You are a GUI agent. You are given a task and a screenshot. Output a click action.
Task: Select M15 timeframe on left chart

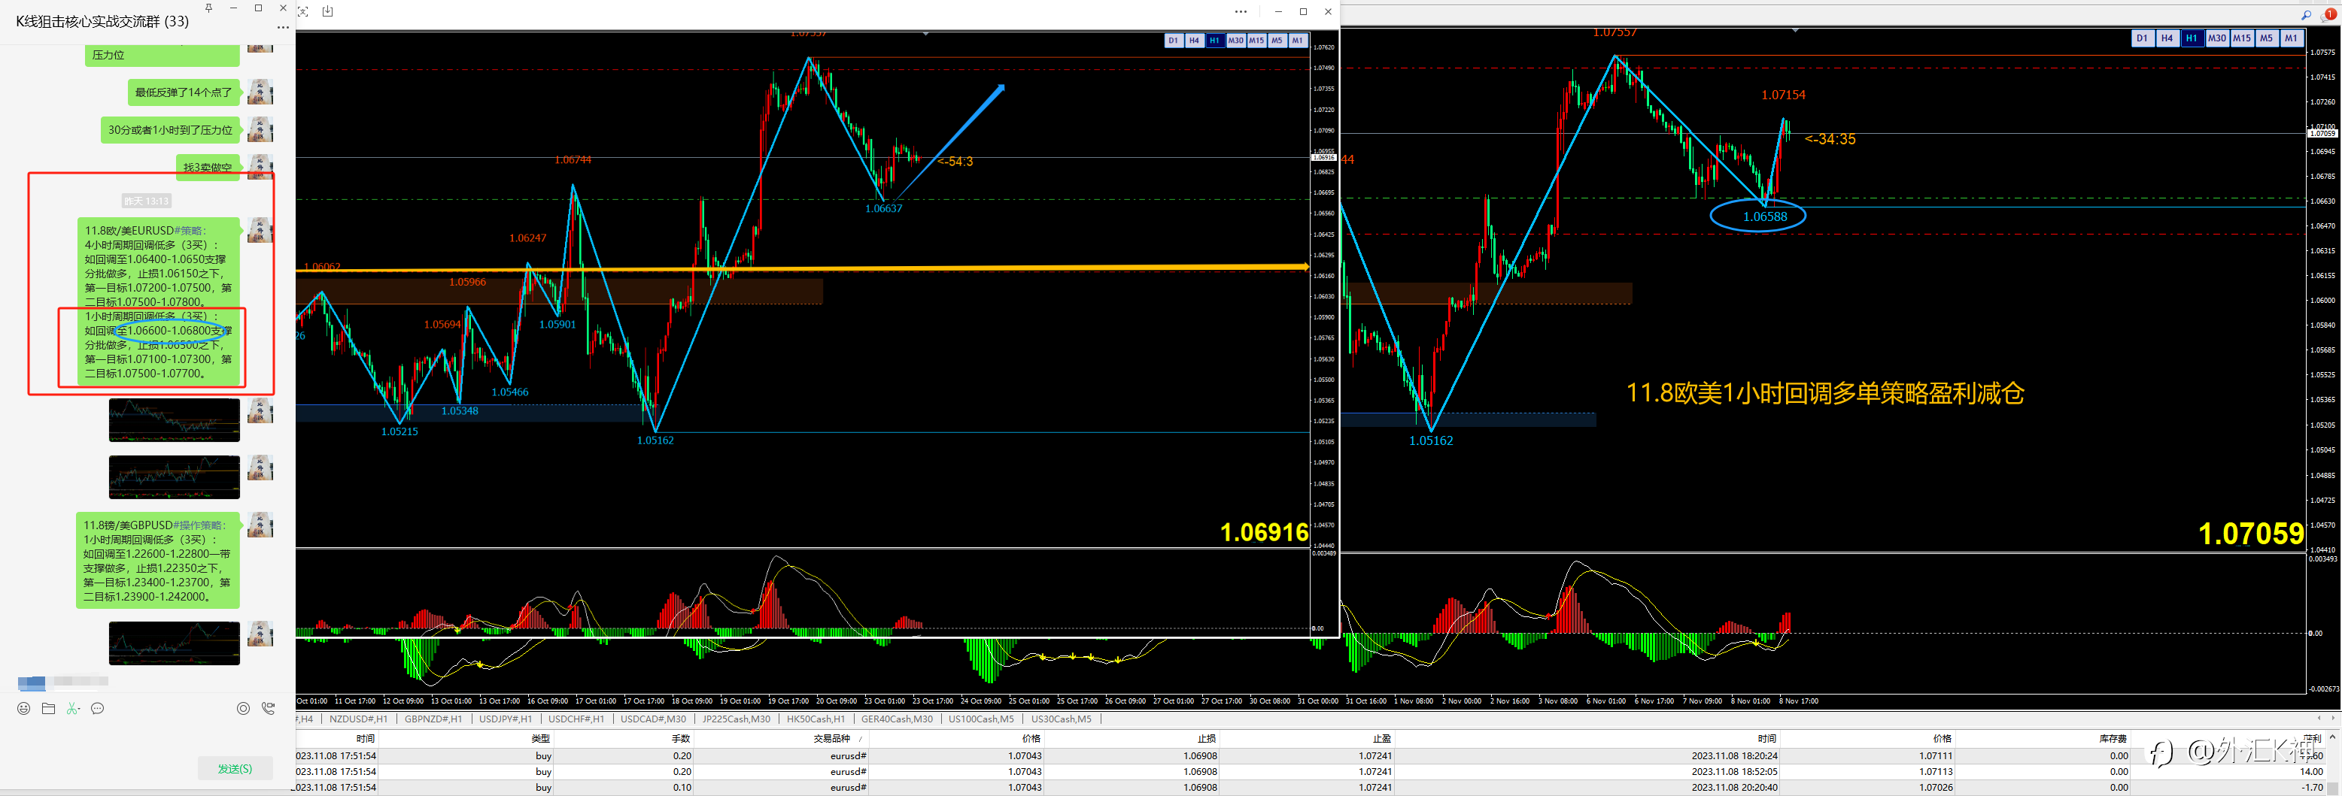tap(1256, 41)
